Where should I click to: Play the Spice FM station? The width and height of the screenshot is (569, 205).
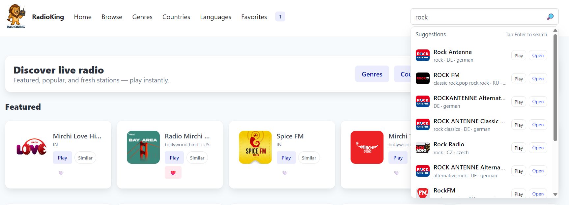click(x=286, y=158)
